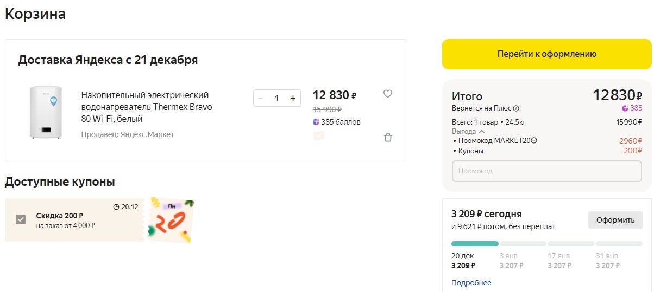The image size is (654, 292).
Task: Uncheck the Скидка 200 ₽ coupon checkbox
Action: tap(21, 219)
